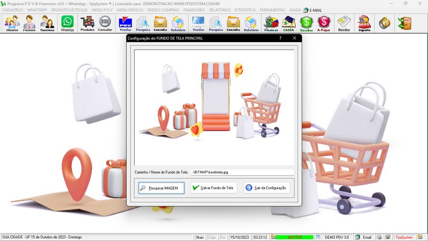Open the Suporte toolbar icon
Screen dimensions: 428x241
click(x=364, y=23)
